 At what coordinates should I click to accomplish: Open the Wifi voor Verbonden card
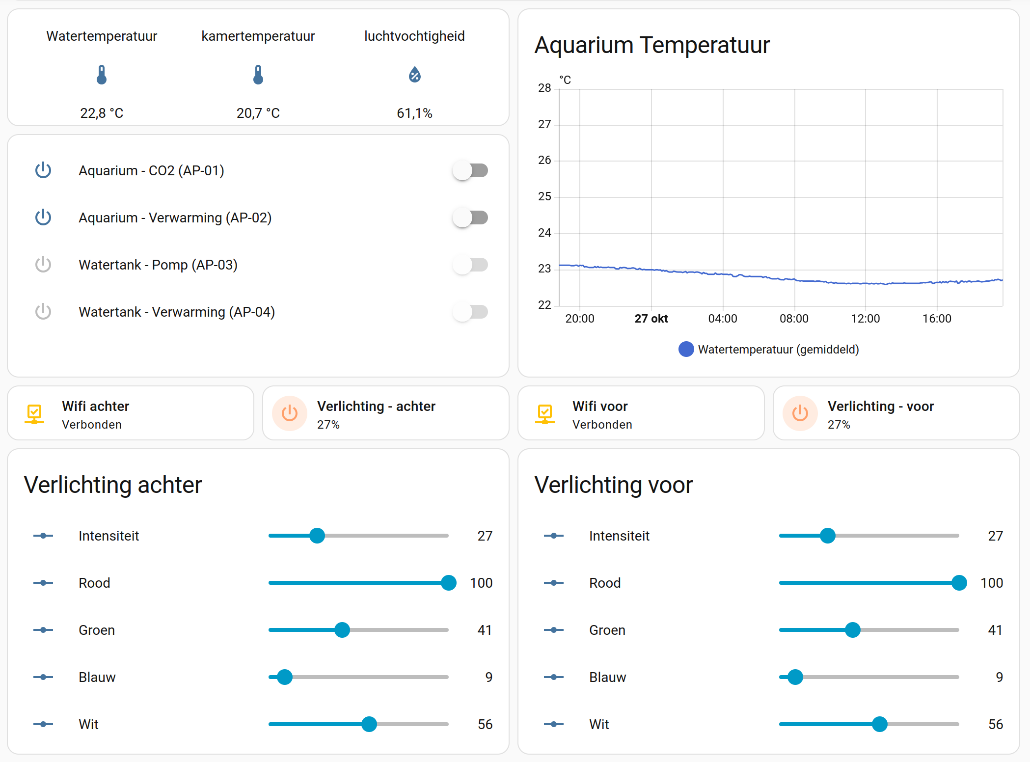(x=641, y=413)
